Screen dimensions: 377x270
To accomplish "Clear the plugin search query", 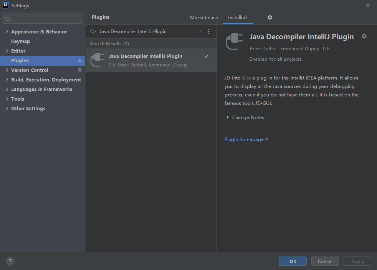I will click(x=200, y=31).
